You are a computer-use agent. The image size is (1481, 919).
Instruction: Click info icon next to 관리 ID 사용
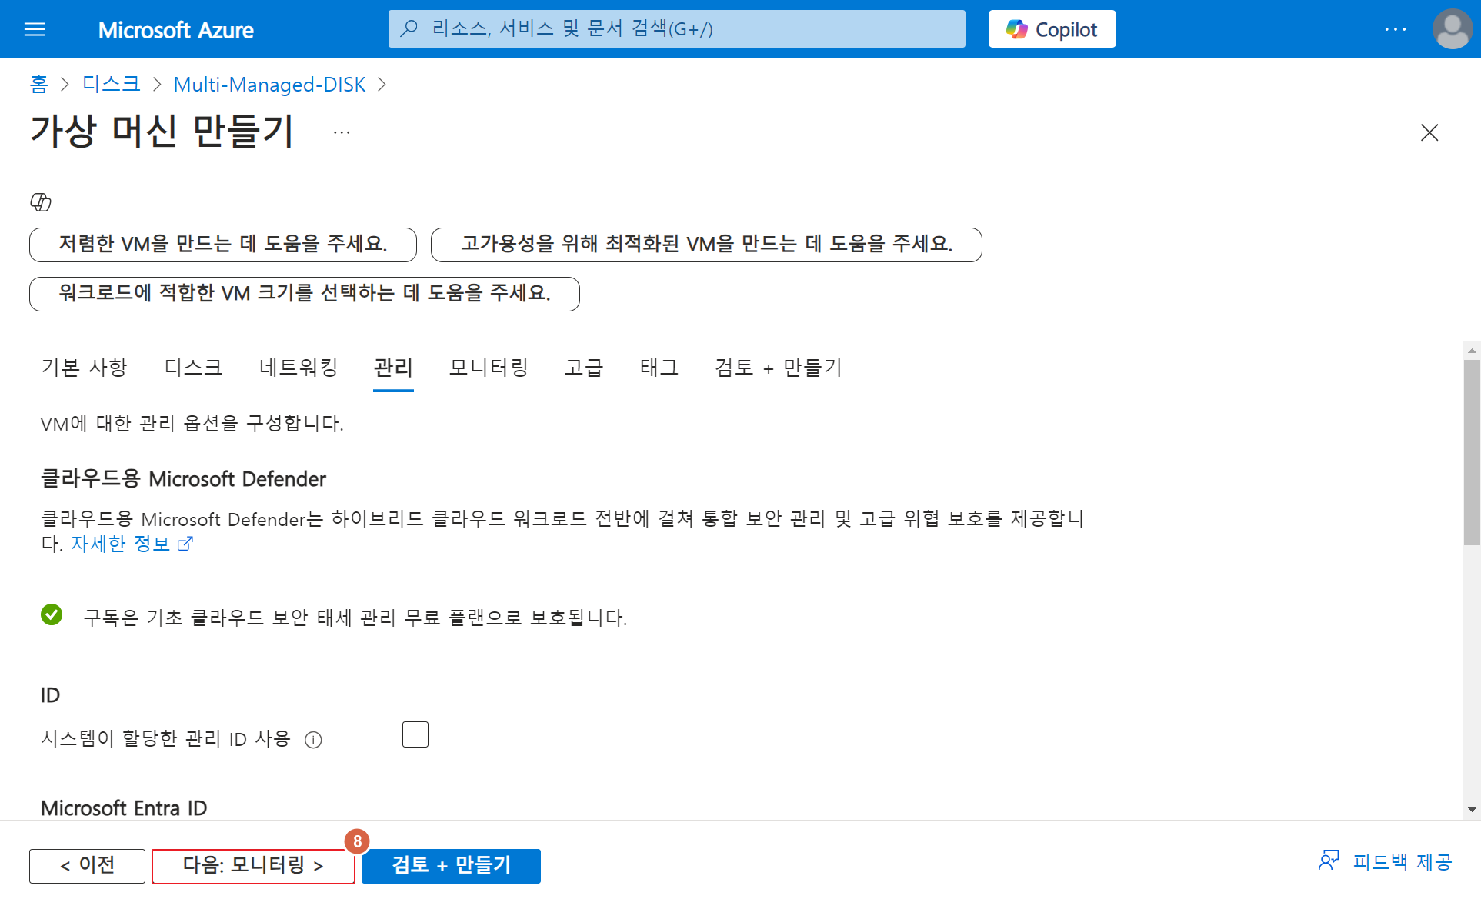coord(313,740)
